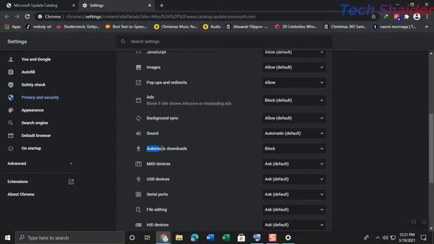Open Serial ports permission dropdown
This screenshot has height=244, width=434.
(294, 195)
